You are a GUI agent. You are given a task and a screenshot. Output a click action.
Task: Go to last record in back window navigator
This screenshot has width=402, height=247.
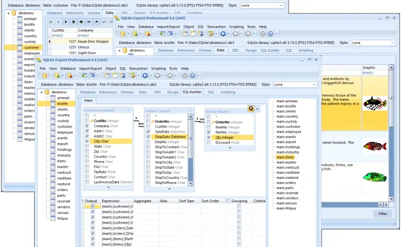(74, 22)
